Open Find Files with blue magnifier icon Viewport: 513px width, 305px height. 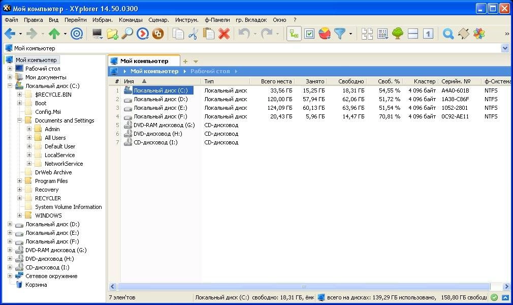pyautogui.click(x=448, y=34)
